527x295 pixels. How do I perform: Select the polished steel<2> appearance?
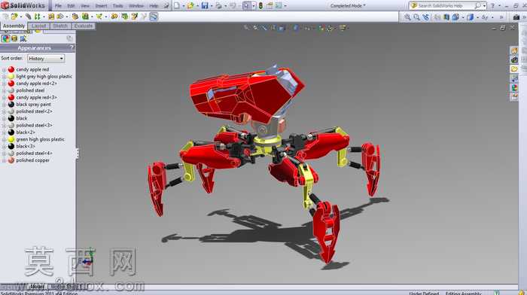click(34, 111)
